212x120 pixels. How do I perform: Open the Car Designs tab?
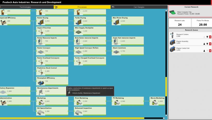click(139, 7)
